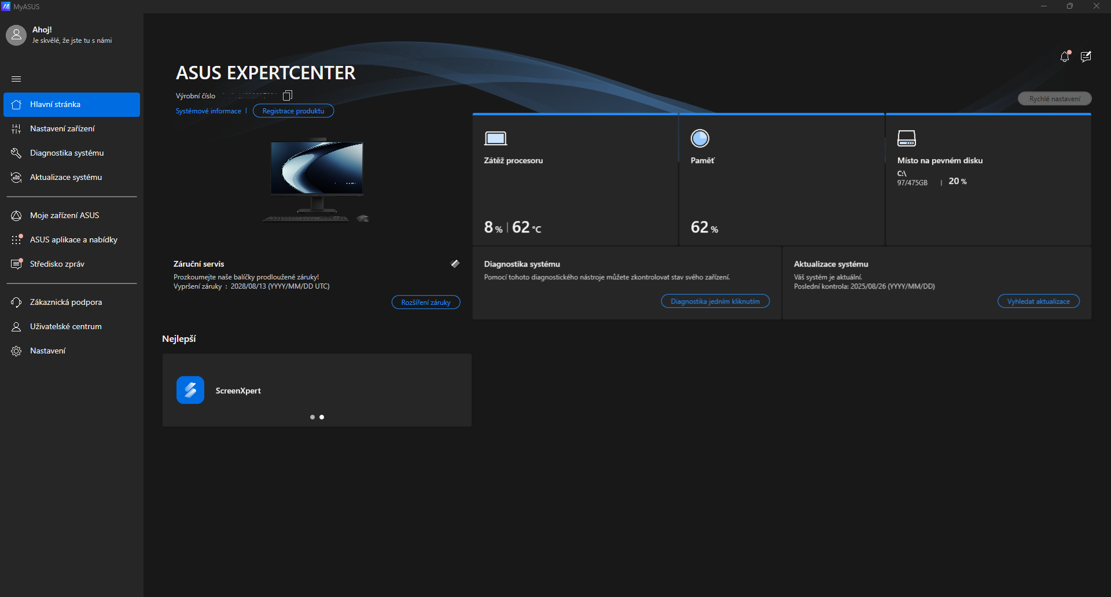Image resolution: width=1111 pixels, height=597 pixels.
Task: Open Nastavení zařízení in sidebar
Action: click(62, 128)
